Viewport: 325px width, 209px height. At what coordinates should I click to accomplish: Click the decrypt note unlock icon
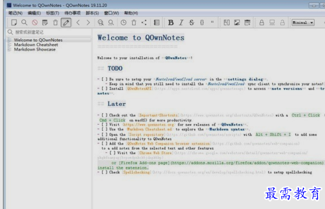coord(282,23)
